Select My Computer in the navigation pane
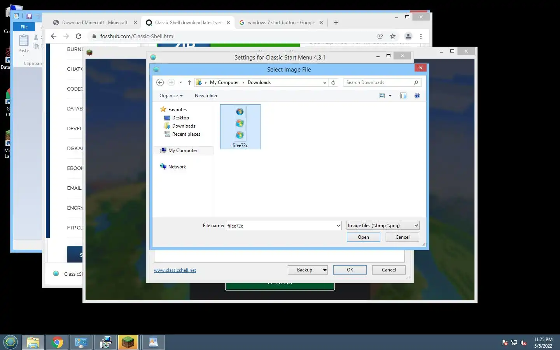The image size is (560, 350). point(183,150)
